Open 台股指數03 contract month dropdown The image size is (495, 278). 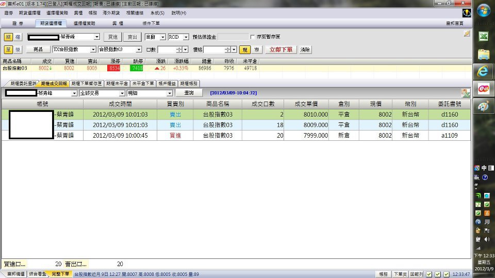(x=139, y=50)
